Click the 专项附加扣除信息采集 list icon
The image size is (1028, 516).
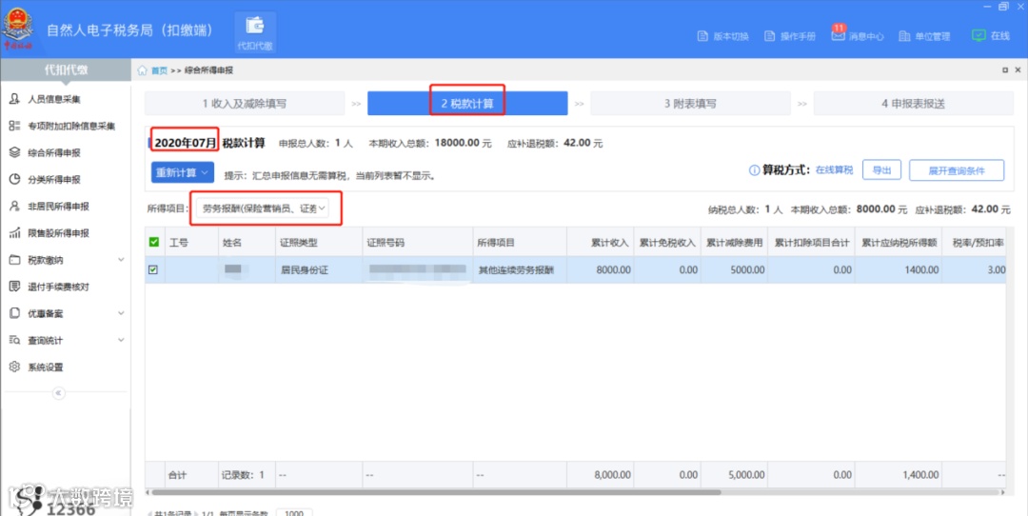(x=14, y=126)
